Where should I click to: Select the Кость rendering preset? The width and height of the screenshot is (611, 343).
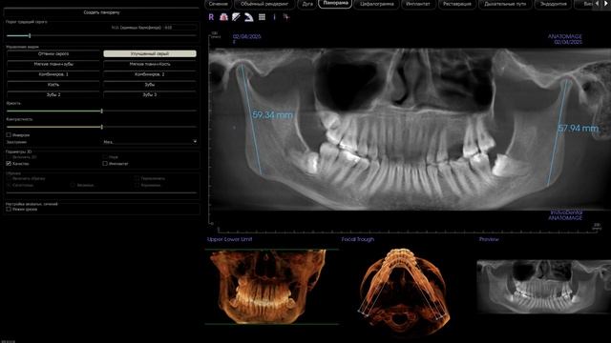pyautogui.click(x=53, y=85)
